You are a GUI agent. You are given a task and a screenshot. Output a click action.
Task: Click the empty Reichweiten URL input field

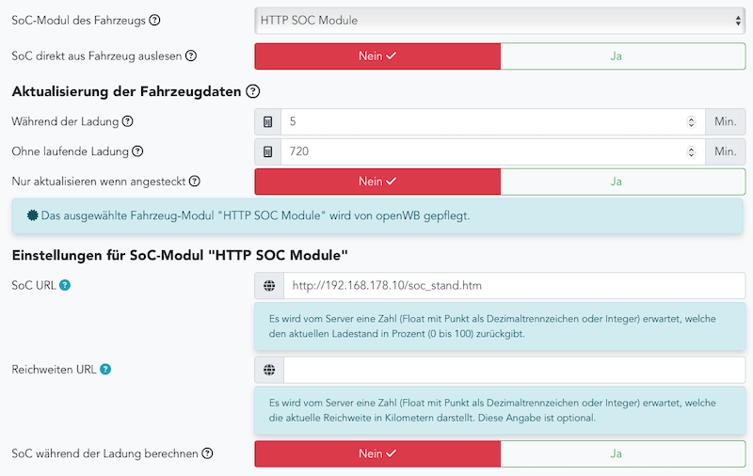click(514, 369)
